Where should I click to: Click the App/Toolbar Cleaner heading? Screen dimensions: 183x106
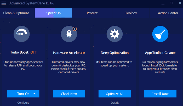tap(160, 53)
